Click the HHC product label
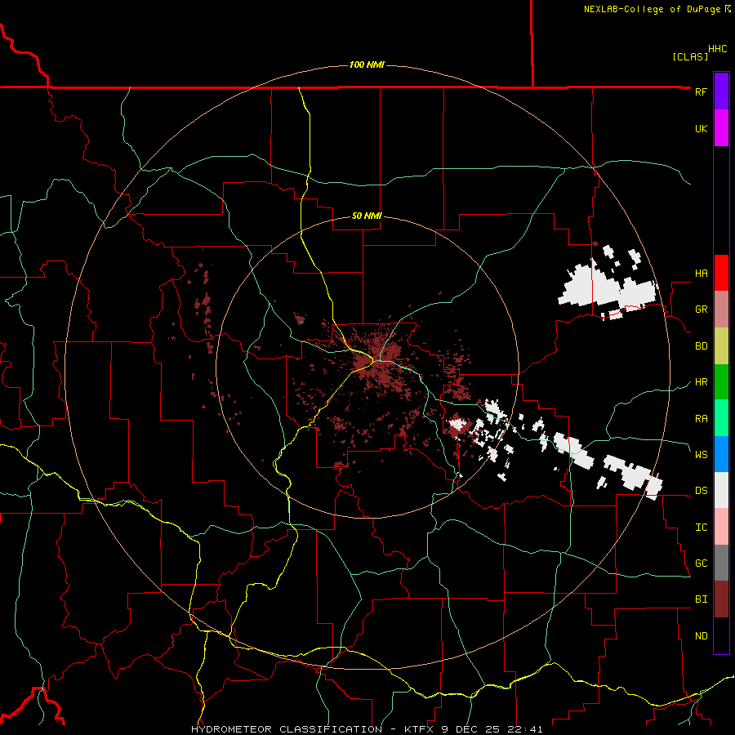Image resolution: width=735 pixels, height=735 pixels. [x=717, y=48]
